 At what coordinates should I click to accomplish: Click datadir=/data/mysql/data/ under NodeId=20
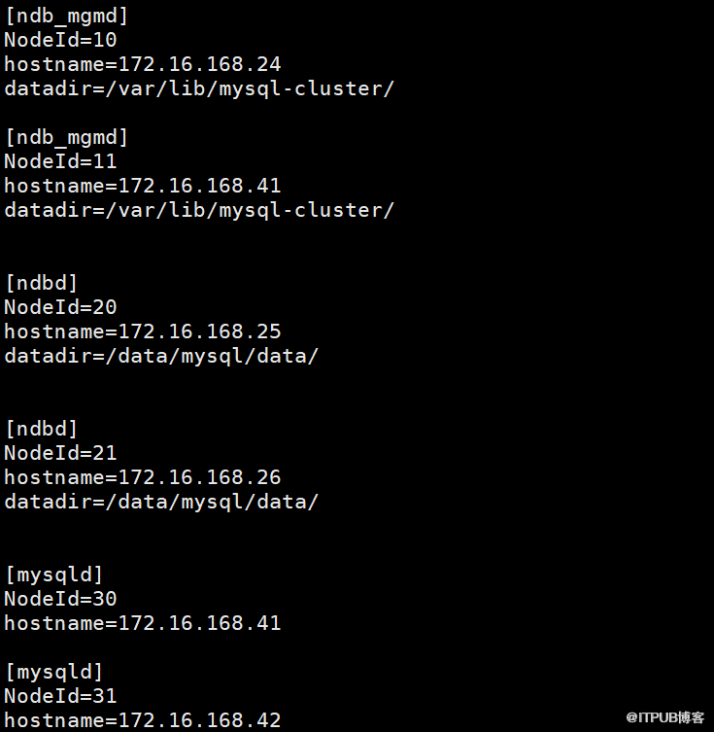[161, 356]
